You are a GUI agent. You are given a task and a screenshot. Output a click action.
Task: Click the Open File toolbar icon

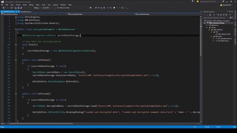pos(16,8)
